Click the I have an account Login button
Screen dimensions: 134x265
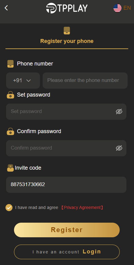tap(67, 252)
